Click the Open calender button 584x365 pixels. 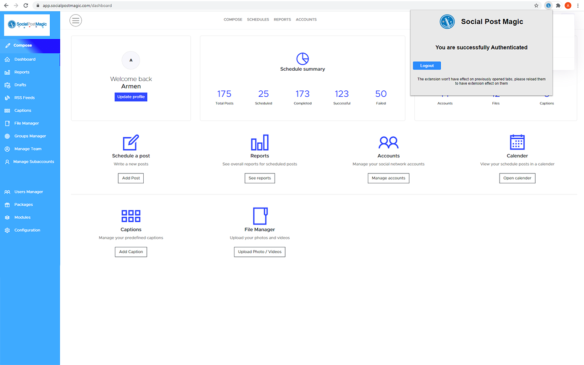517,178
